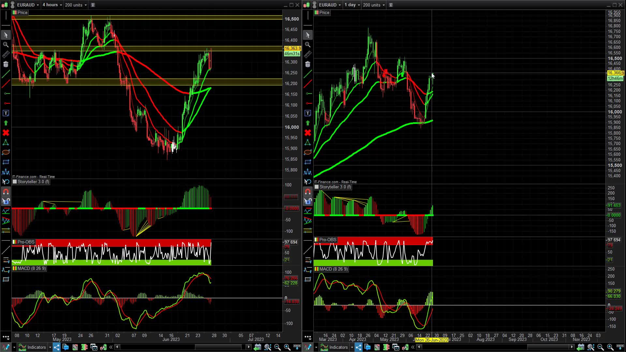The width and height of the screenshot is (626, 352).
Task: Click the trash delete-objects icon, left toolbar
Action: pyautogui.click(x=6, y=64)
